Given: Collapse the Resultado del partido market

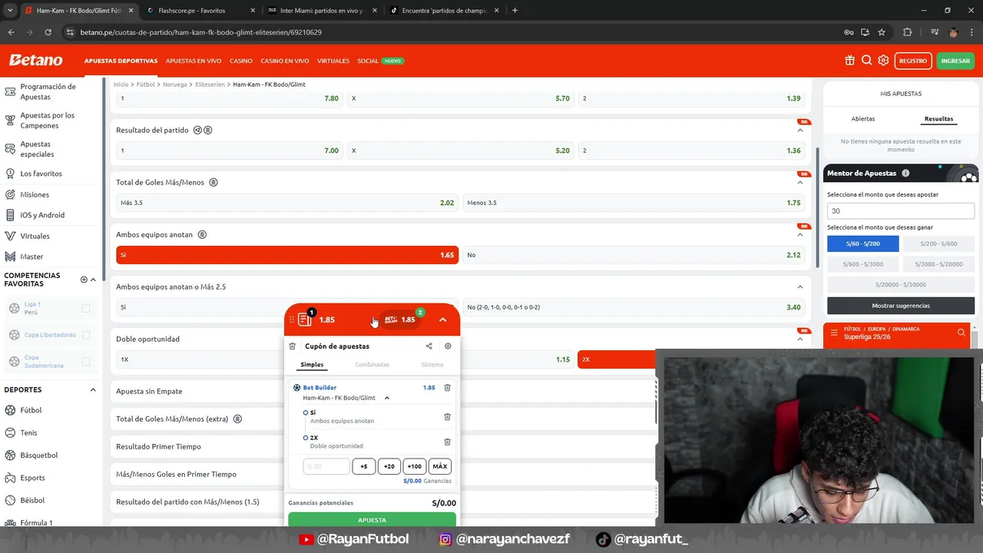Looking at the screenshot, I should pos(799,131).
